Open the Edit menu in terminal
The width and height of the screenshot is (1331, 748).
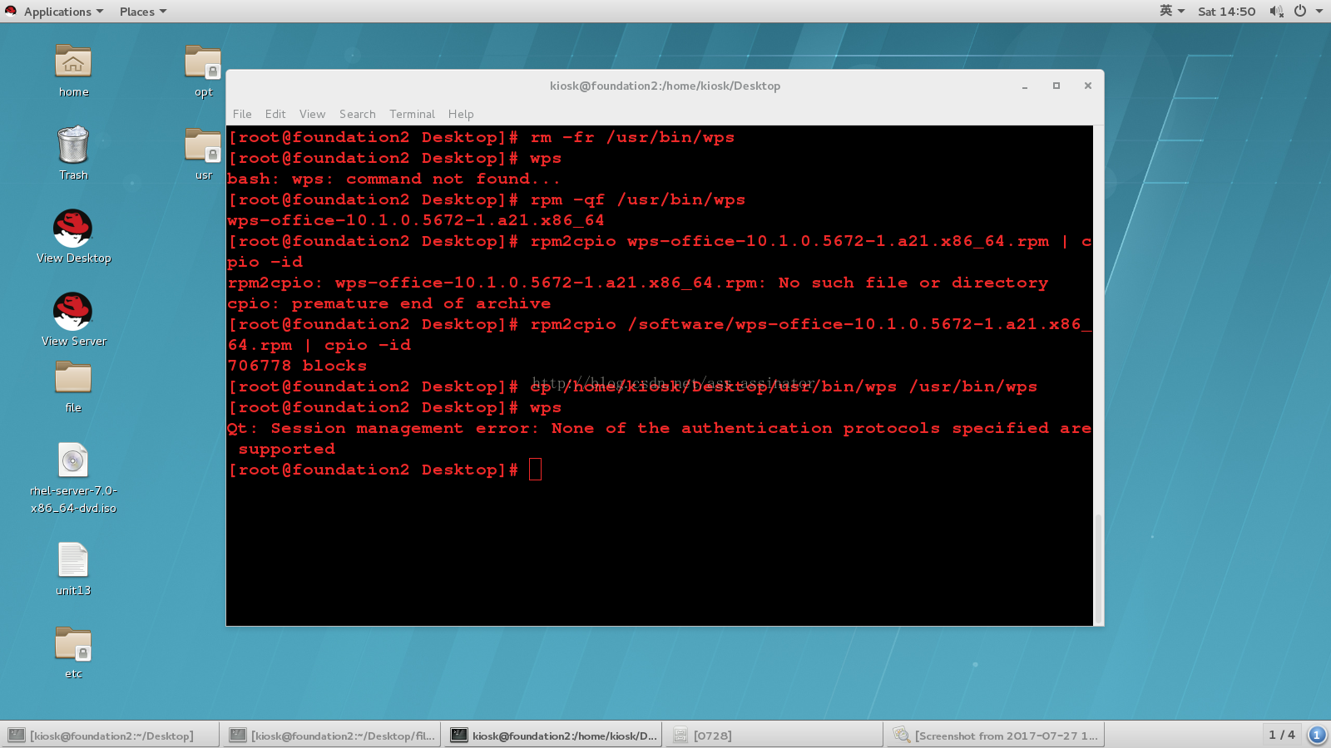tap(275, 114)
